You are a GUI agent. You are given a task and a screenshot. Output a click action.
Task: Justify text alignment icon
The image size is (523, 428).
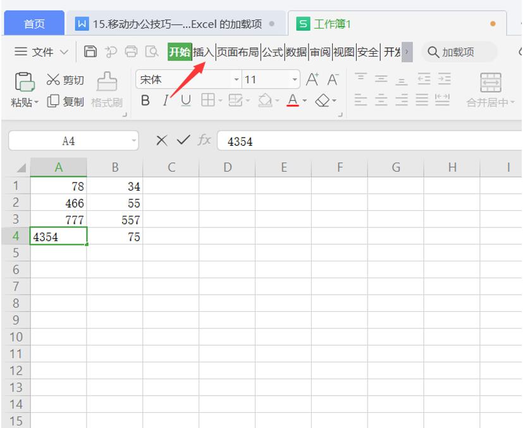422,100
